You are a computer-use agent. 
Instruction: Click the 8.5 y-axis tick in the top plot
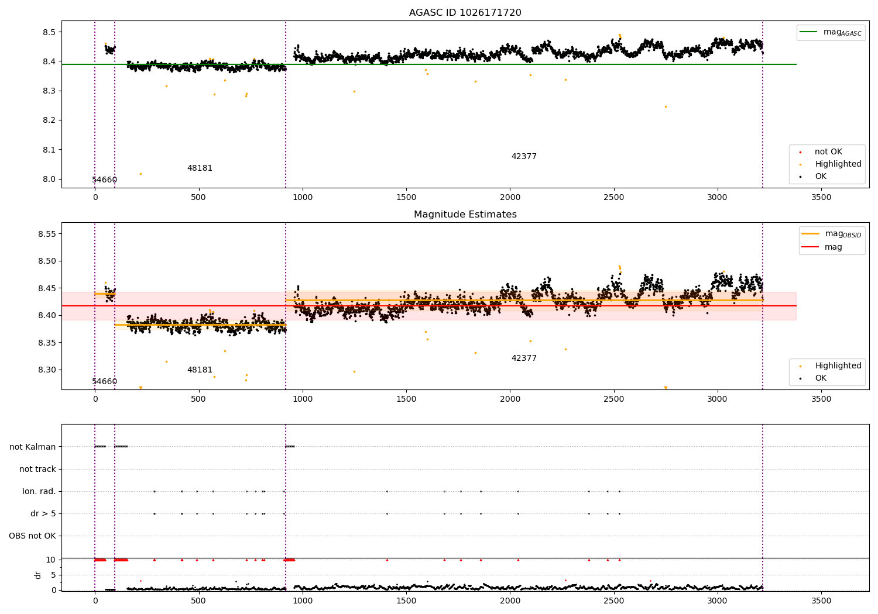point(49,32)
